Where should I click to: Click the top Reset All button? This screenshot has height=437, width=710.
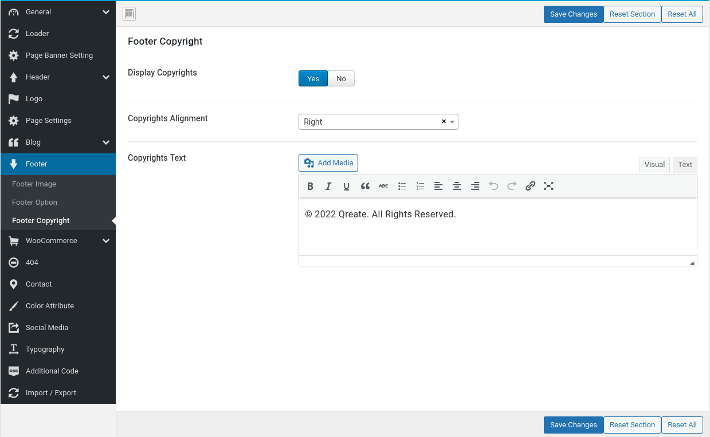682,14
